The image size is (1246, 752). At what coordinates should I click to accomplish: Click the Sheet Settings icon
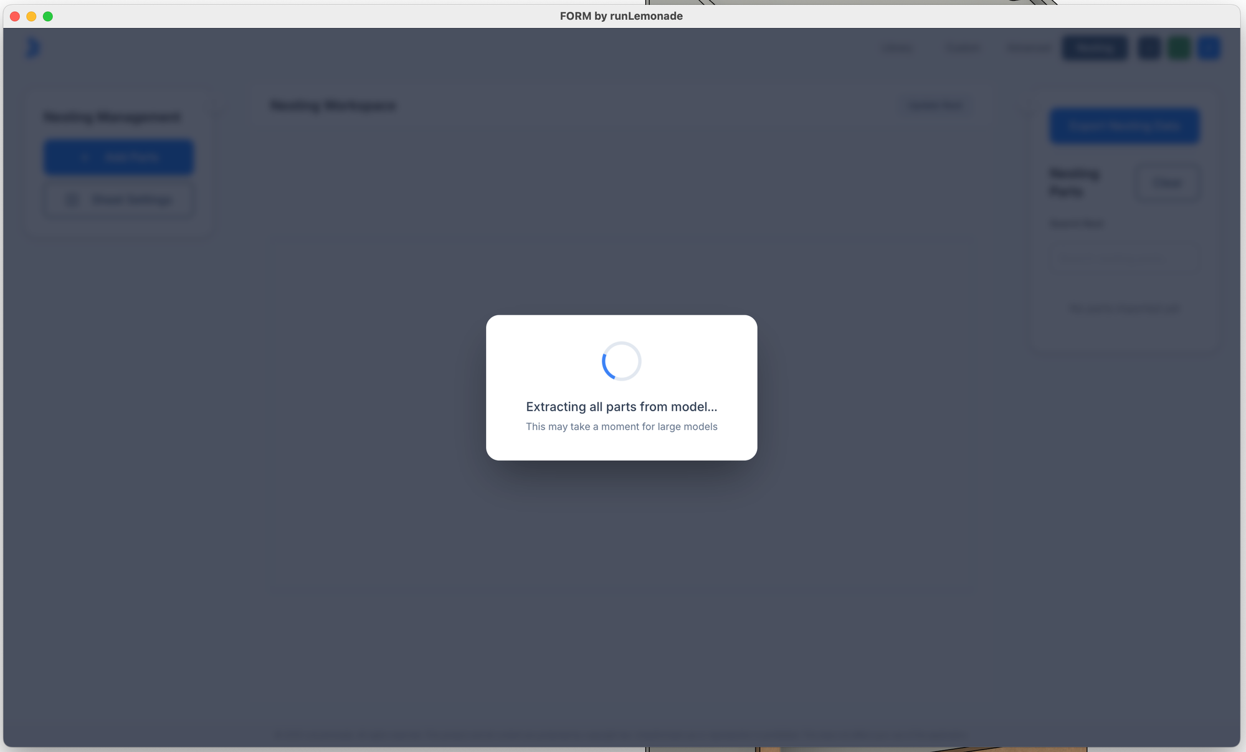72,199
